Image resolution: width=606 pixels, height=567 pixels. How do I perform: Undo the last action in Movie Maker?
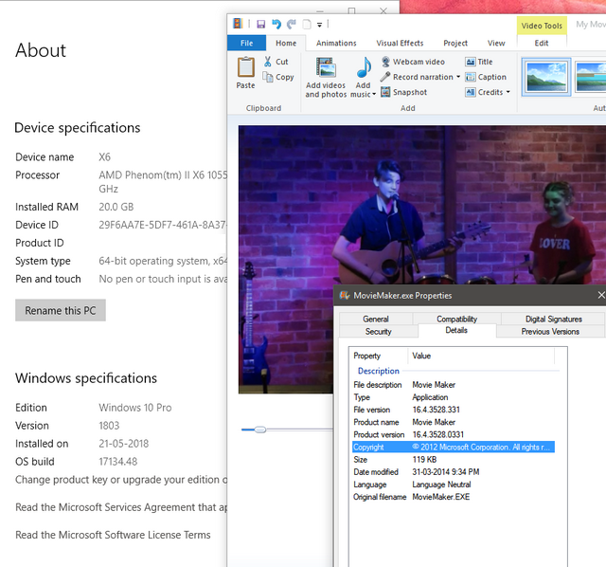pyautogui.click(x=276, y=25)
